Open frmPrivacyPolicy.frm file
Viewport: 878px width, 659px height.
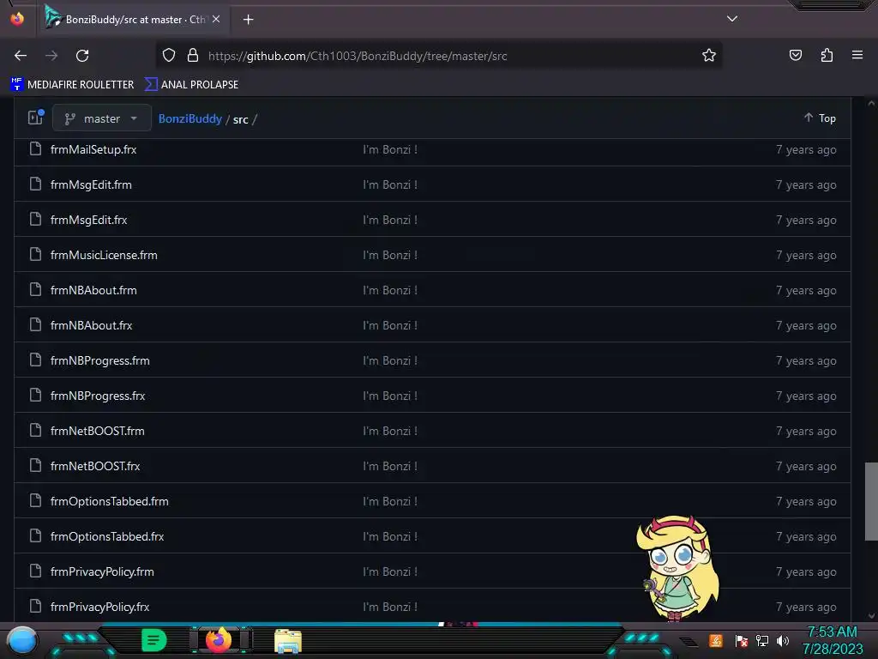pos(103,572)
